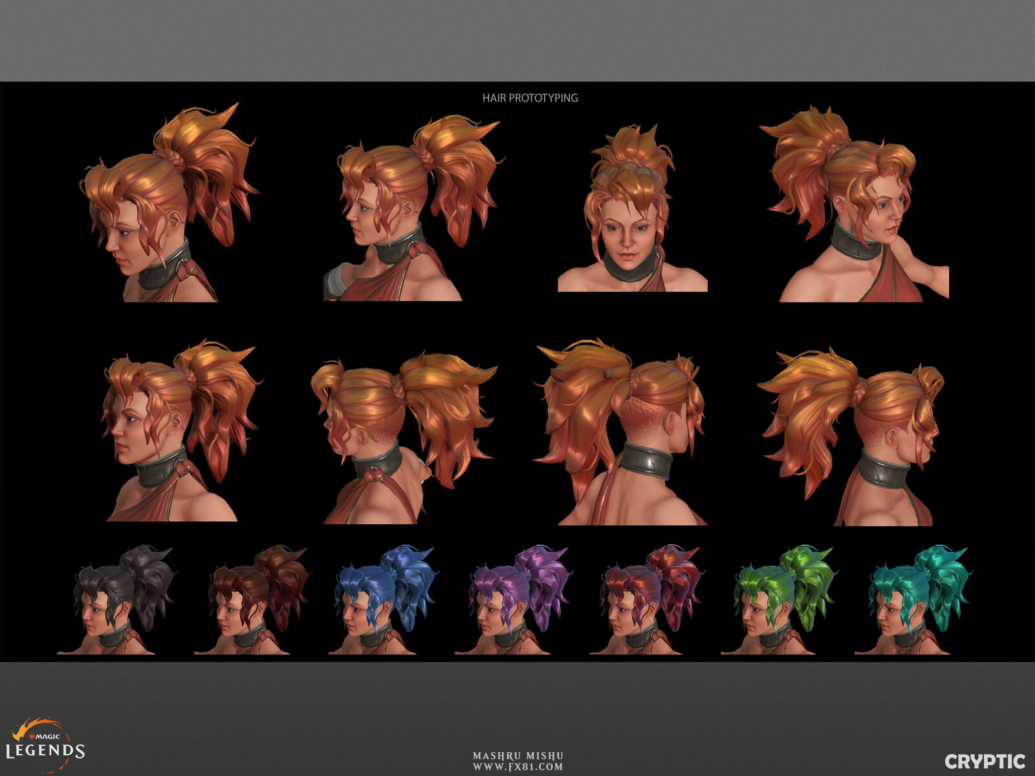
Task: Select the teal hair color variant
Action: coord(913,600)
